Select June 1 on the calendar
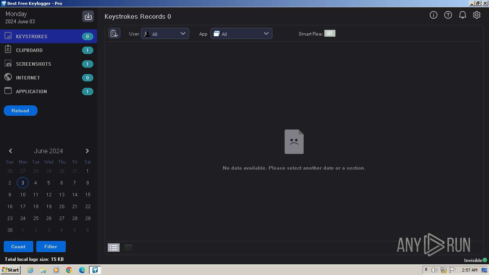489x275 pixels. click(87, 171)
